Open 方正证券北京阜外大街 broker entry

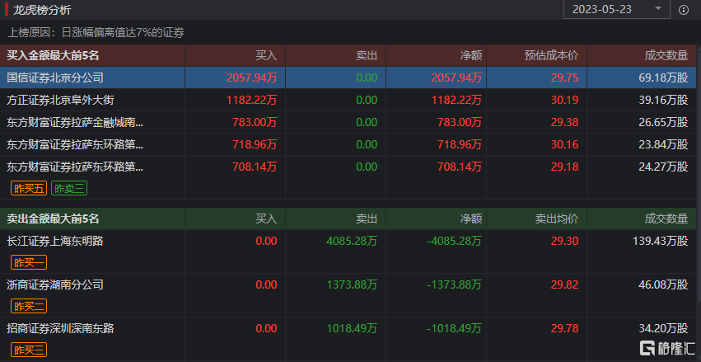tap(60, 101)
